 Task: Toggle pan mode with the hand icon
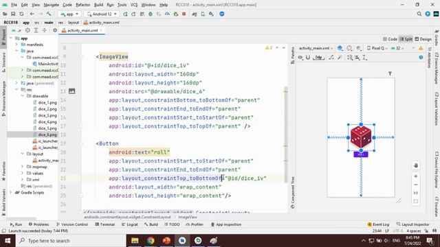[416, 165]
